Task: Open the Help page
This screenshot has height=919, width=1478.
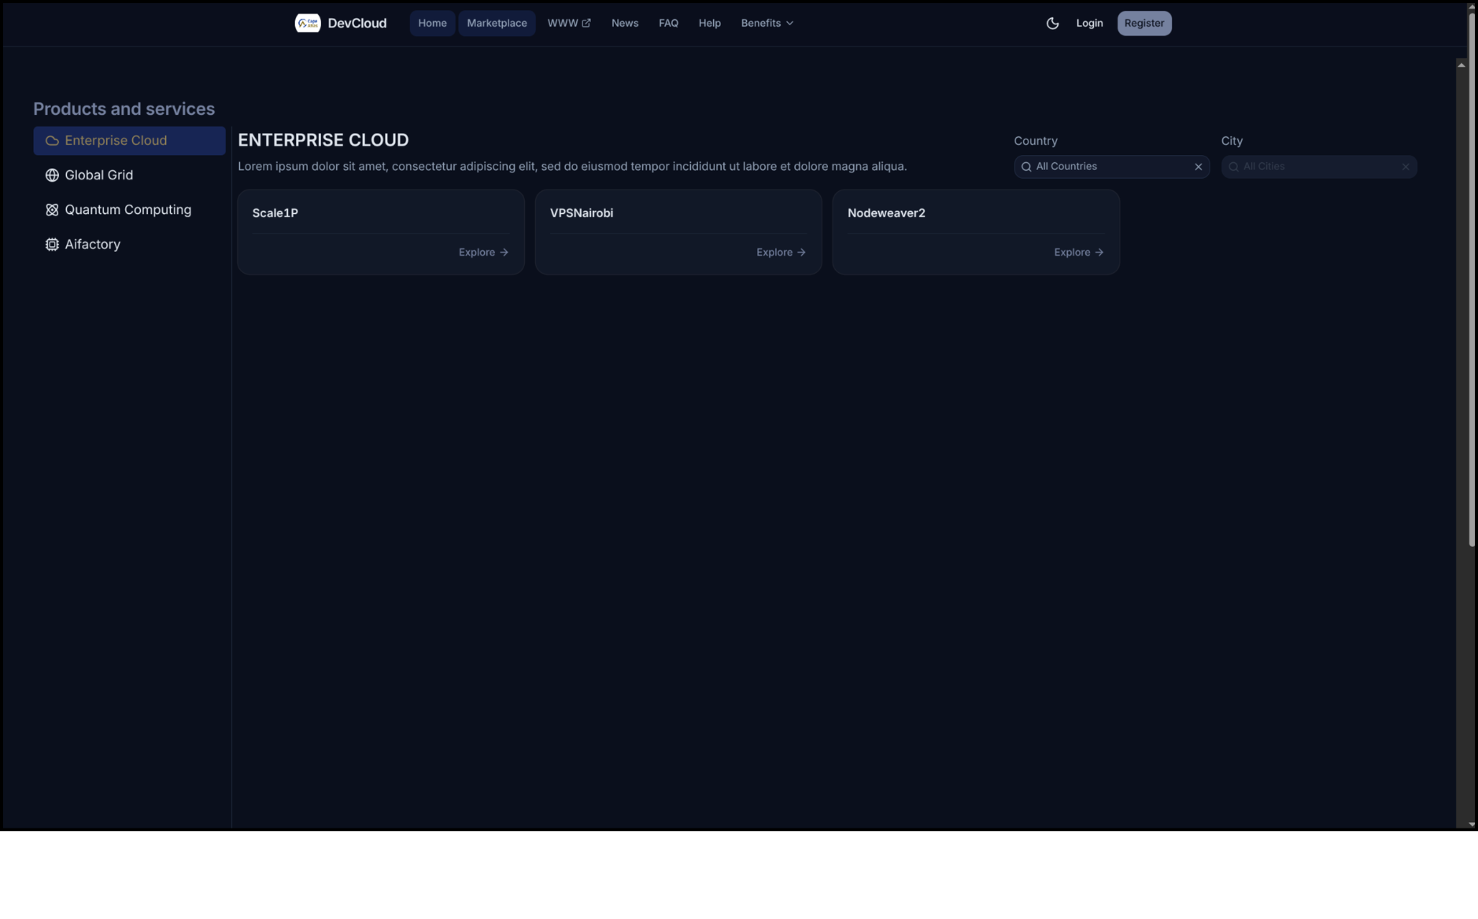Action: click(x=709, y=23)
